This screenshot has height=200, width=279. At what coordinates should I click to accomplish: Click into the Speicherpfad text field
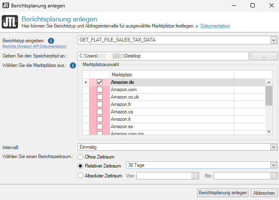[x=163, y=55]
